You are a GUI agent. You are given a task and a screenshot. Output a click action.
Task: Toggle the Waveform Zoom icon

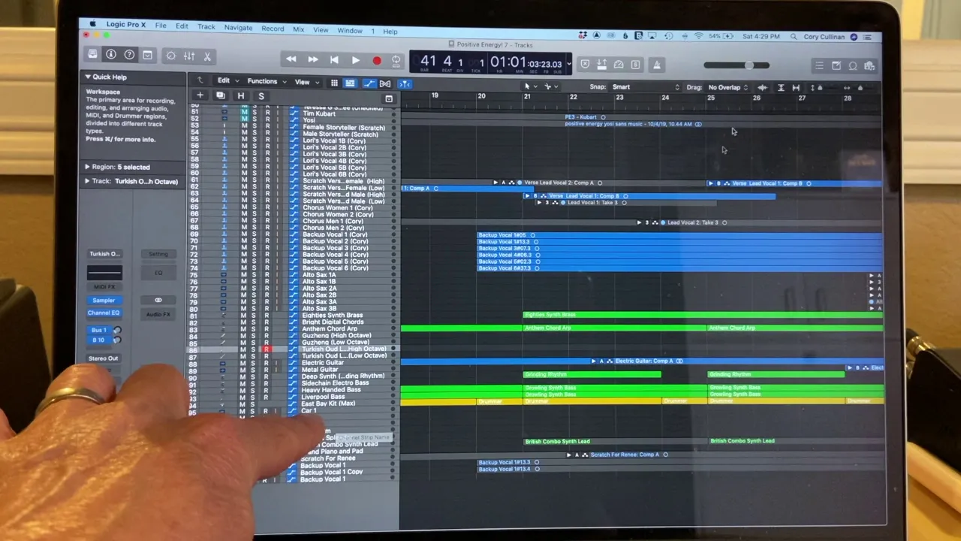coord(764,88)
